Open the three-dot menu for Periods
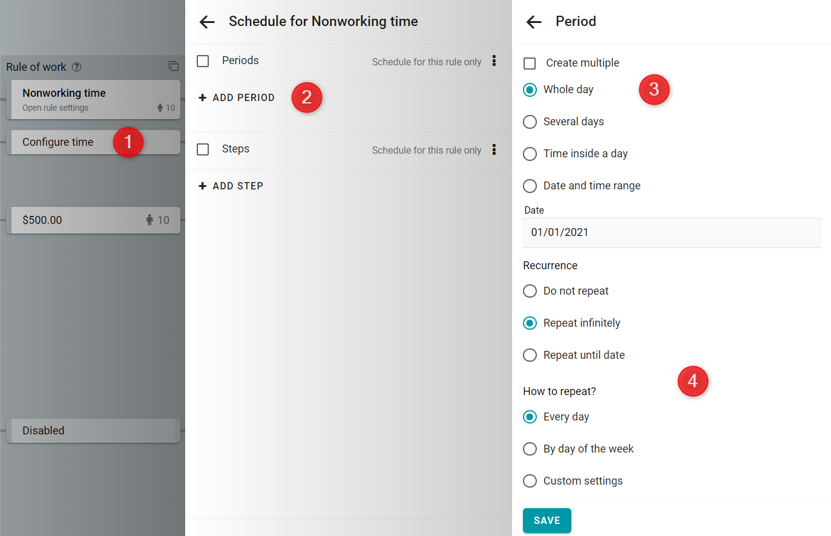The image size is (831, 536). pyautogui.click(x=494, y=60)
